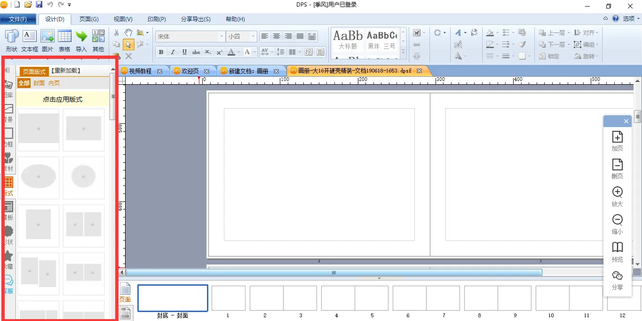Switch to the 视图(V) ribbon tab
This screenshot has height=321, width=642.
click(x=123, y=19)
